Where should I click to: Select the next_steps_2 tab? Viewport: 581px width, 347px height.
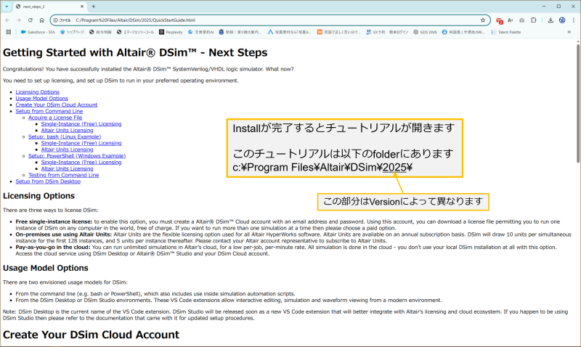tap(49, 7)
